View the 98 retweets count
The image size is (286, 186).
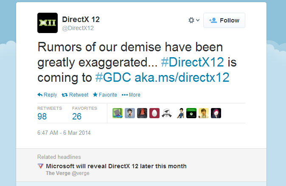coord(42,117)
